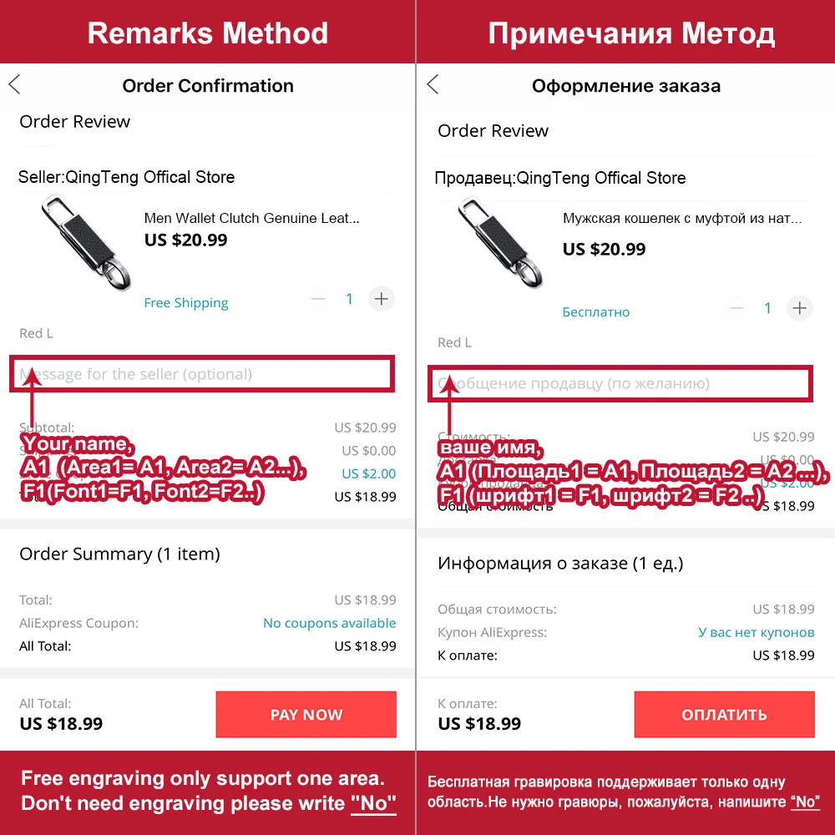Open Men Wallet Clutch Genuine Leather title

coord(251,218)
